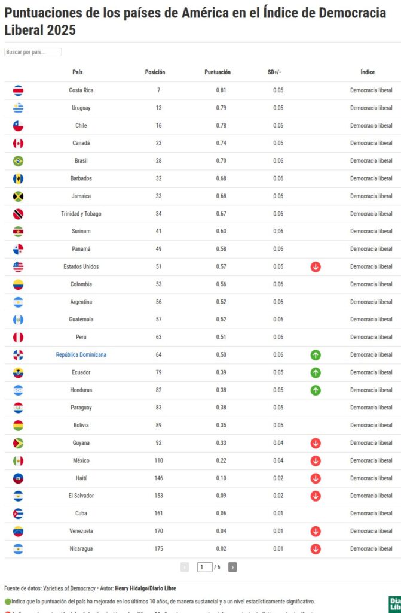Click the Jamaica flag icon
This screenshot has height=613, width=401.
[x=19, y=196]
